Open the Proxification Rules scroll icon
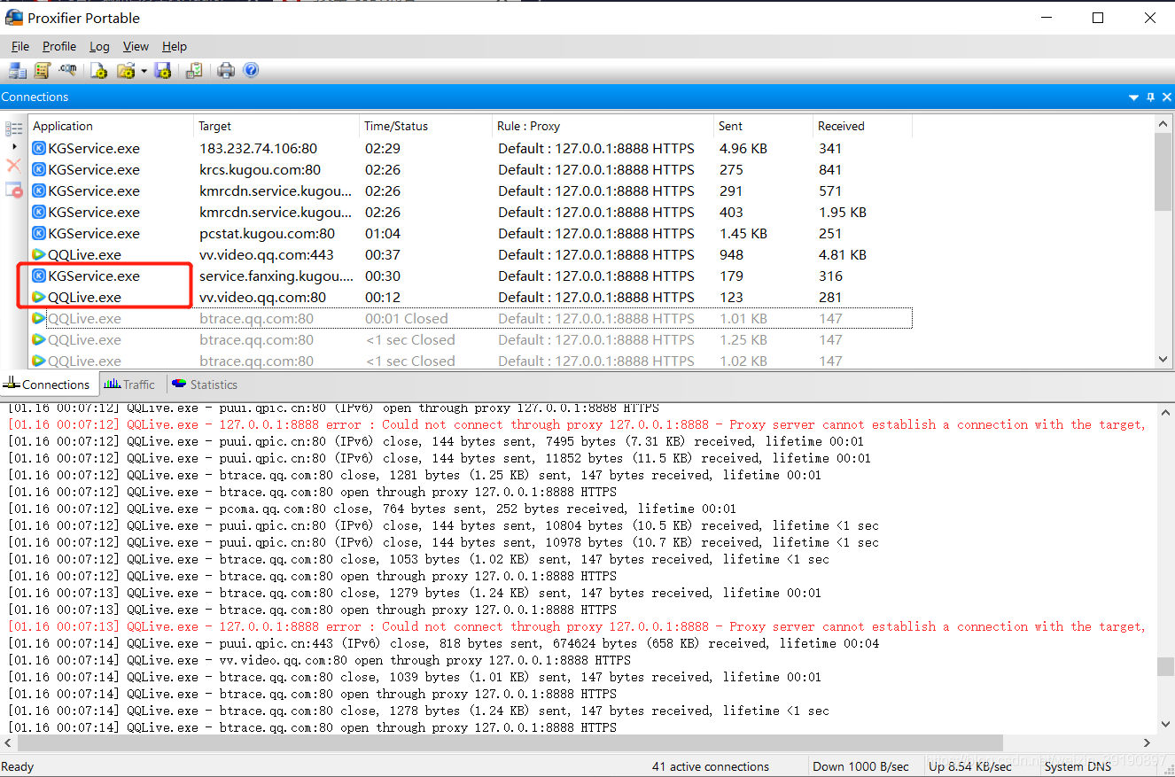Image resolution: width=1175 pixels, height=777 pixels. (42, 71)
